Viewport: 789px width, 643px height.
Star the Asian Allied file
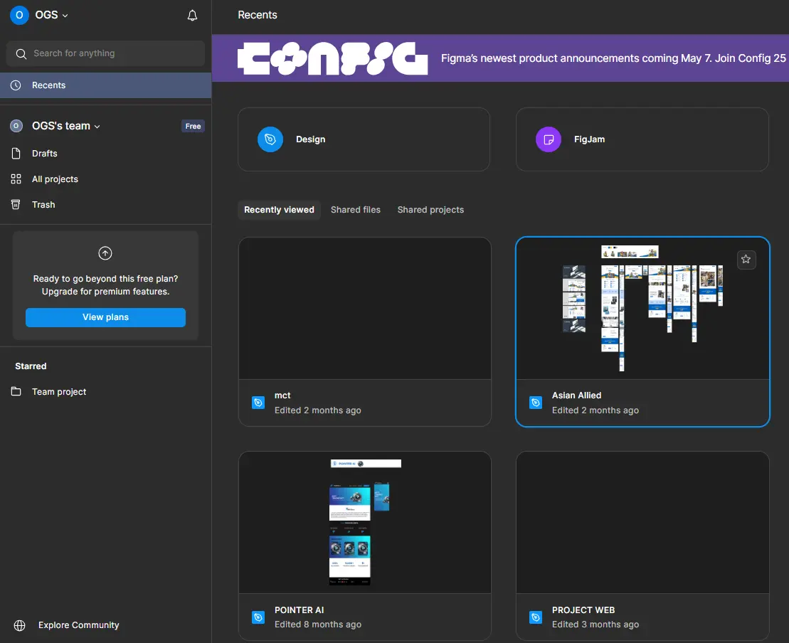(746, 260)
